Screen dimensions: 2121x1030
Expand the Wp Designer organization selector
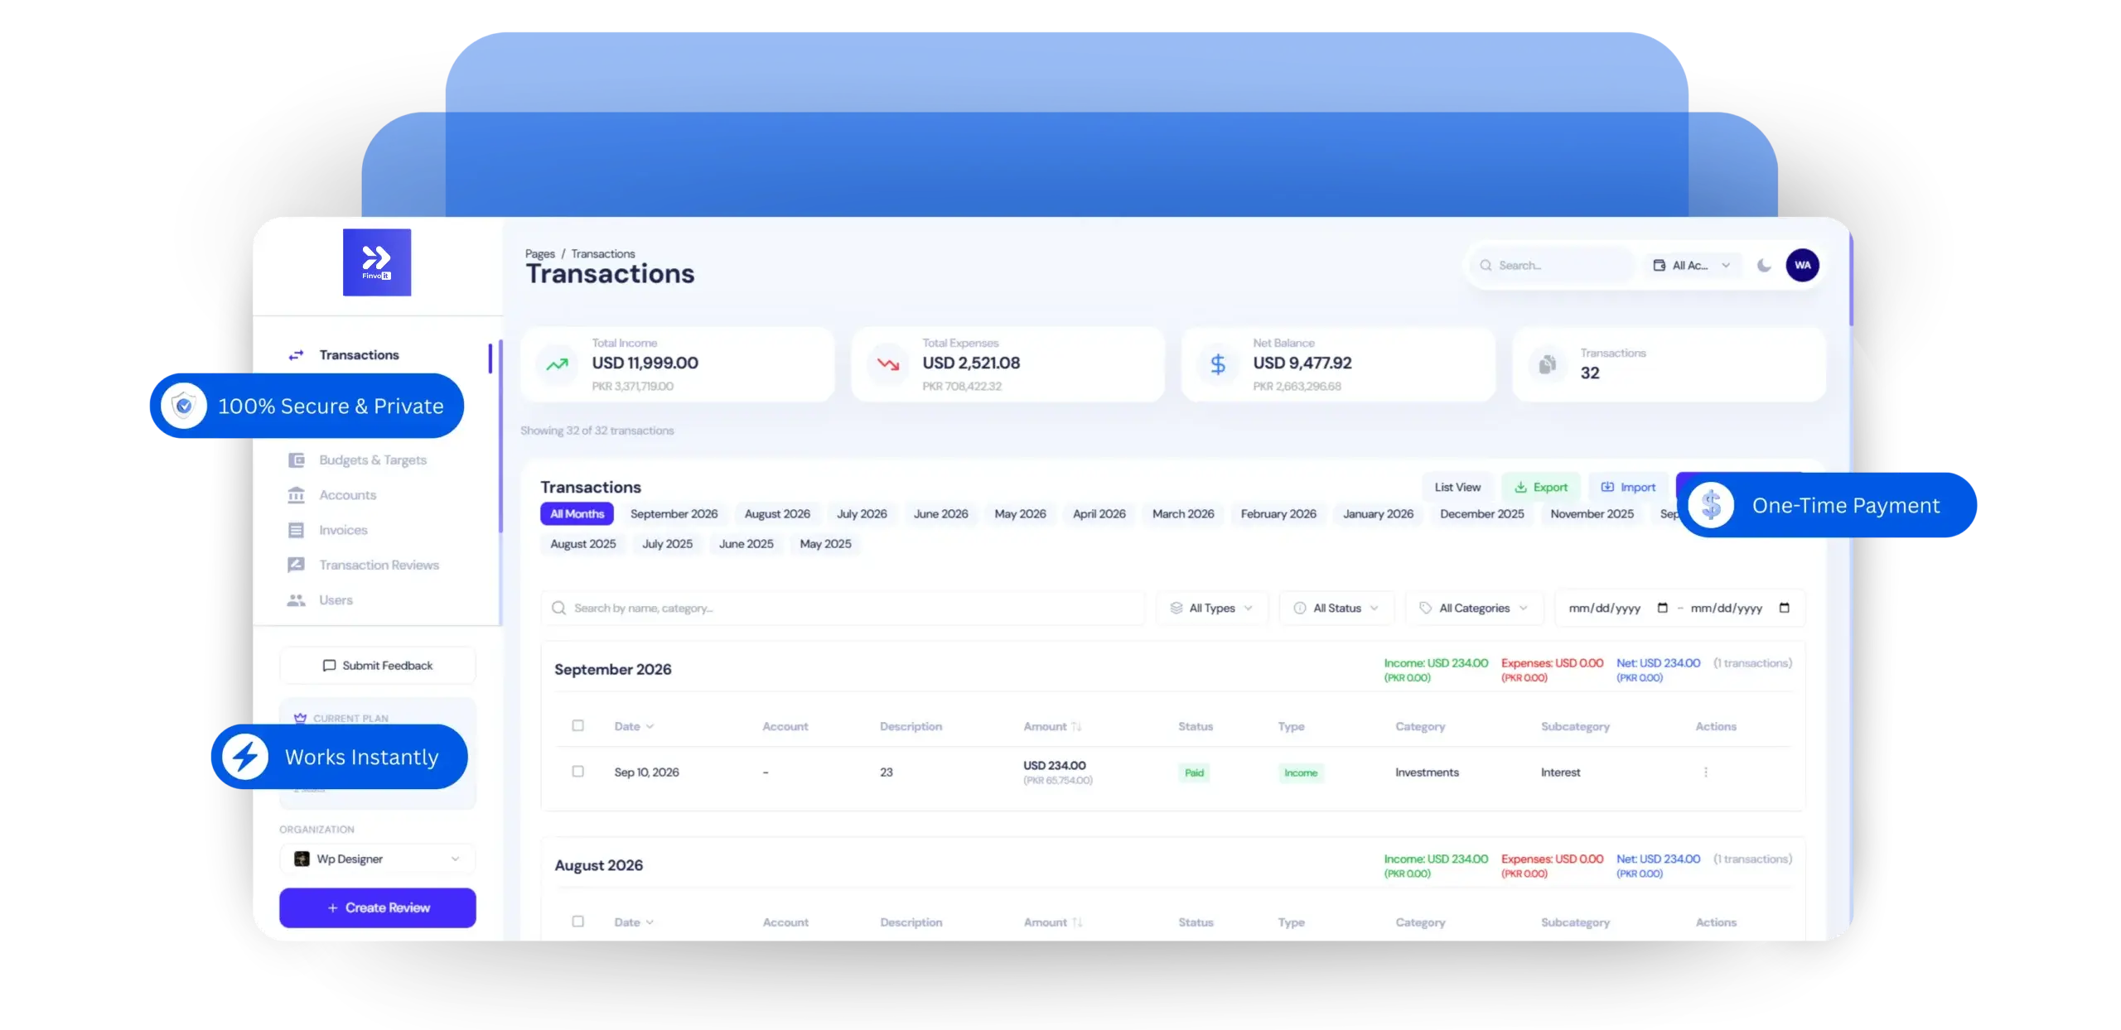click(x=377, y=859)
